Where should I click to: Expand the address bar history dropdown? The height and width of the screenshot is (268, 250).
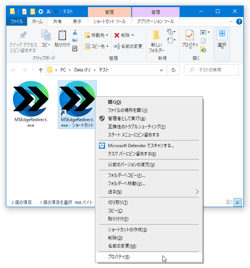click(x=161, y=70)
